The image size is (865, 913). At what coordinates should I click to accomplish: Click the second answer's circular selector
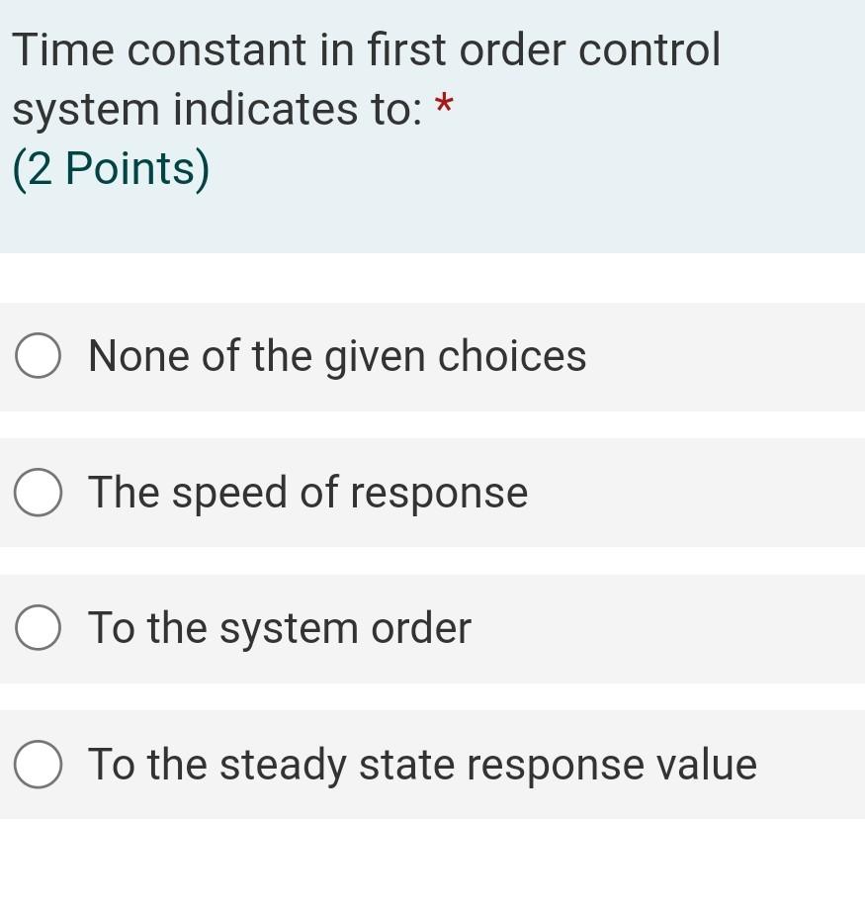[x=38, y=491]
